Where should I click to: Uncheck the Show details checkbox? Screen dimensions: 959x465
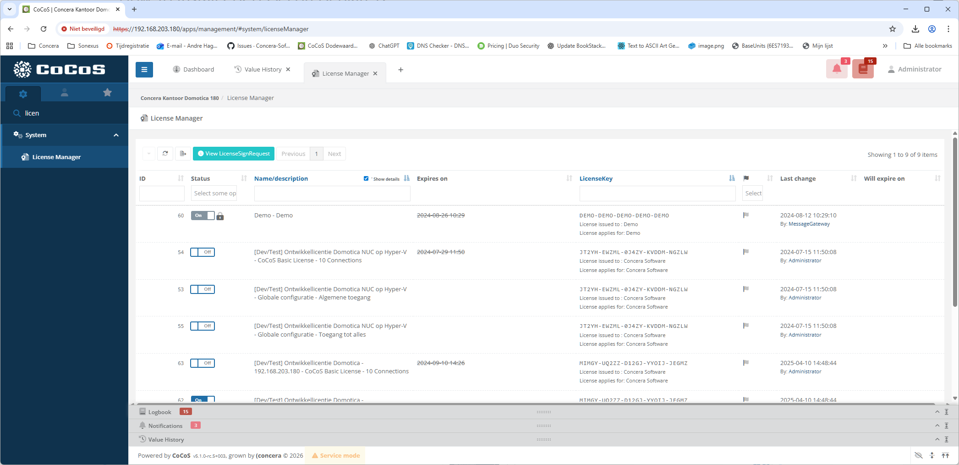(366, 178)
